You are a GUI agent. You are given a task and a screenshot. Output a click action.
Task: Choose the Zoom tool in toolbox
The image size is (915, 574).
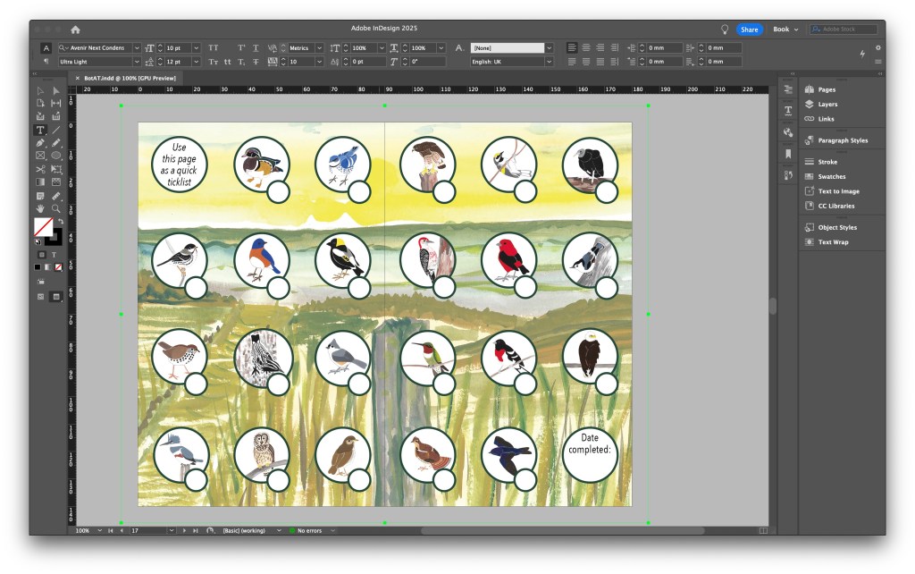[56, 208]
